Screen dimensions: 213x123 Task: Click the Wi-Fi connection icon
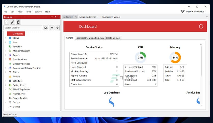(x=183, y=11)
